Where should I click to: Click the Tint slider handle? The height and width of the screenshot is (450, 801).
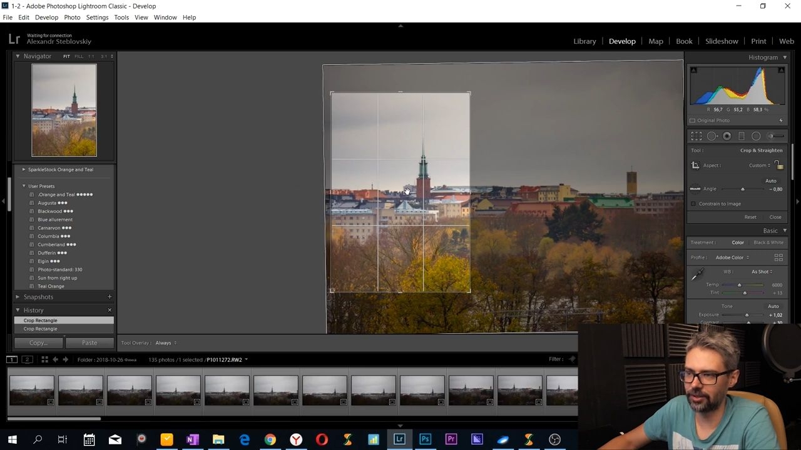745,292
